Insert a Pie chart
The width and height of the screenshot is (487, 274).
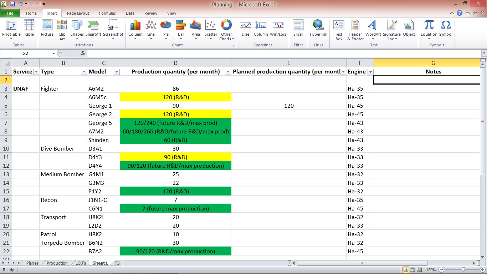166,30
